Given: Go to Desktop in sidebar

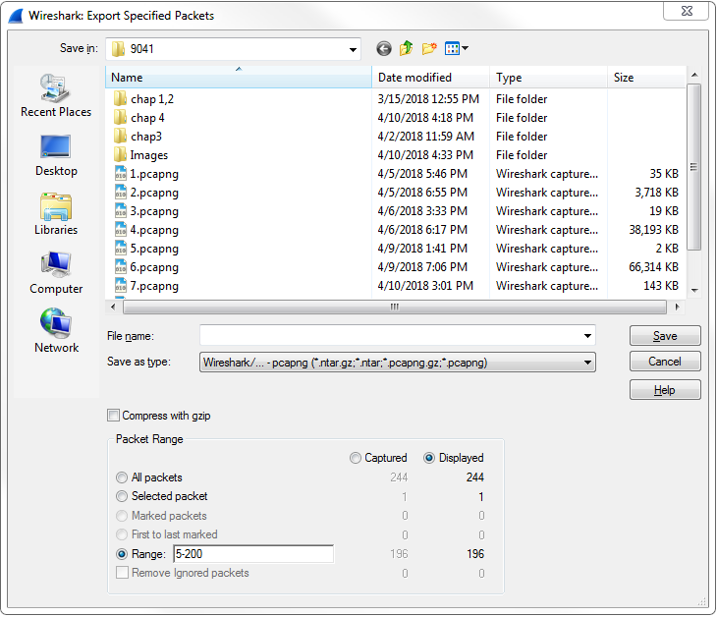Looking at the screenshot, I should [56, 155].
